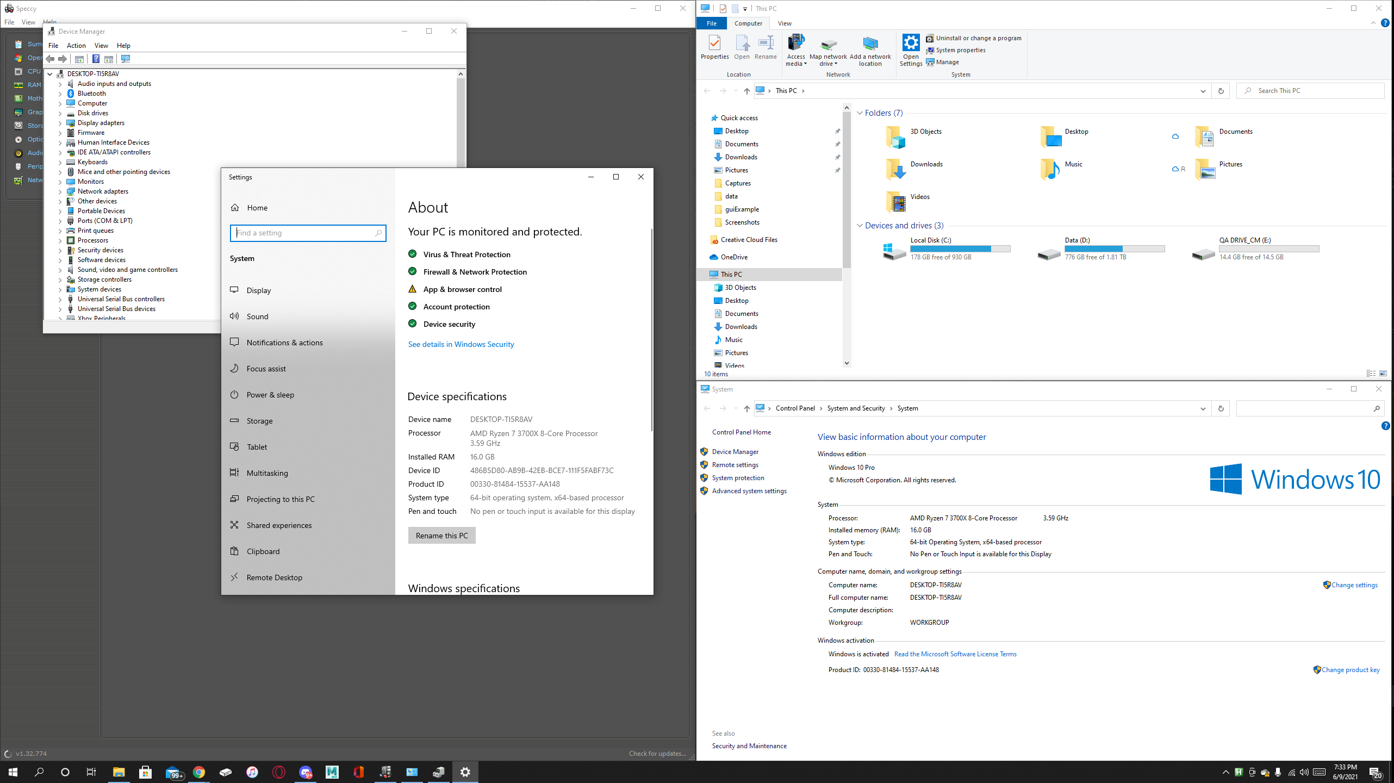This screenshot has height=783, width=1394.
Task: Switch Explorer to large thumbnails view
Action: click(x=1381, y=373)
